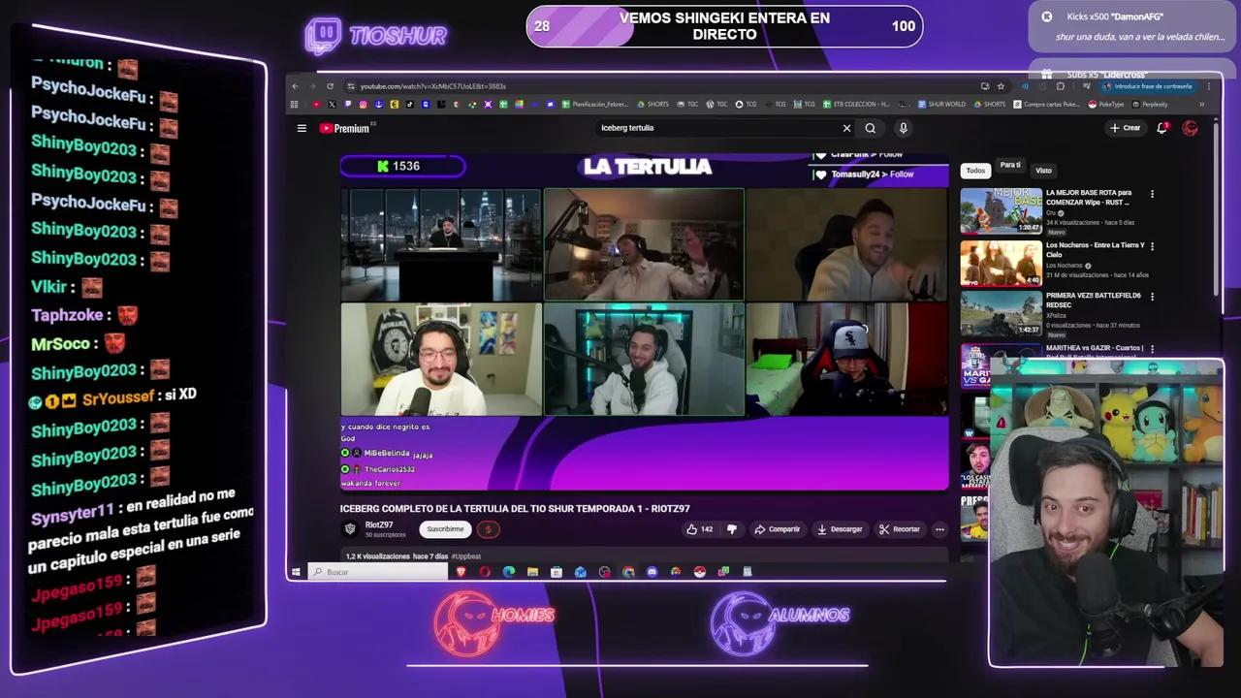Open the YouTube notifications bell

click(x=1162, y=128)
